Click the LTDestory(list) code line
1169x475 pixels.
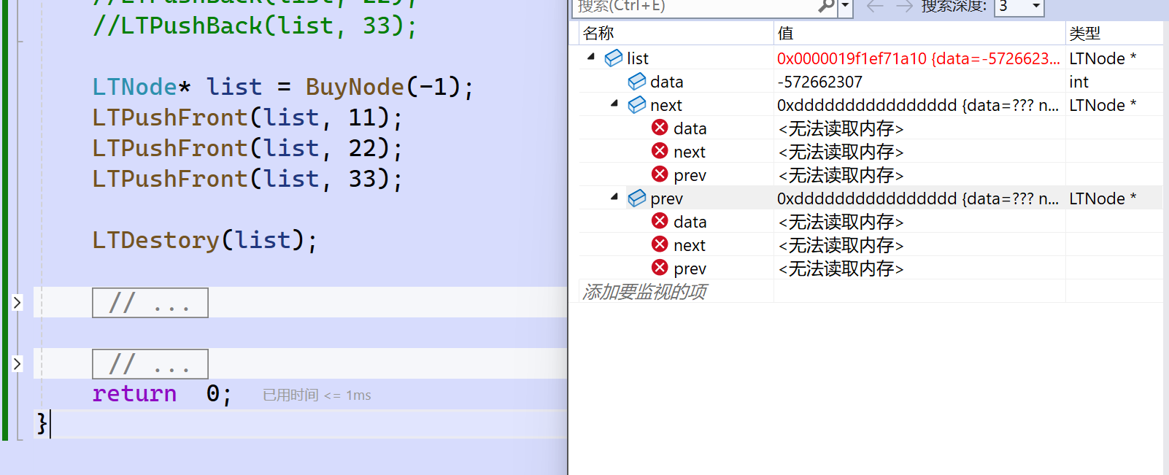click(x=205, y=240)
